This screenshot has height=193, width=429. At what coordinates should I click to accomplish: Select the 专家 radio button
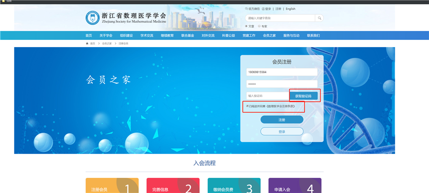click(259, 26)
